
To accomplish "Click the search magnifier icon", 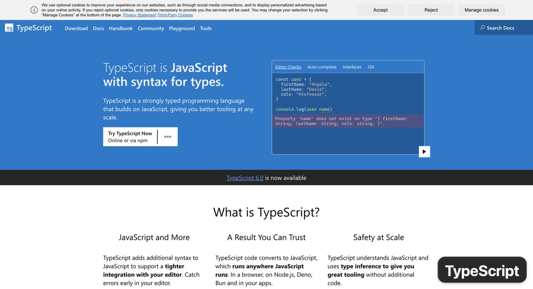I will (482, 28).
